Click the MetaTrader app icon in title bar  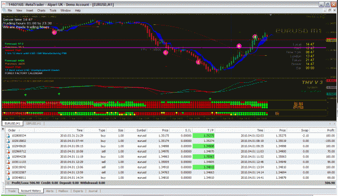click(4, 4)
